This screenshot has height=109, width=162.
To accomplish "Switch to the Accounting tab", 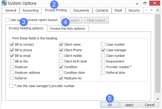I will pos(31,10).
